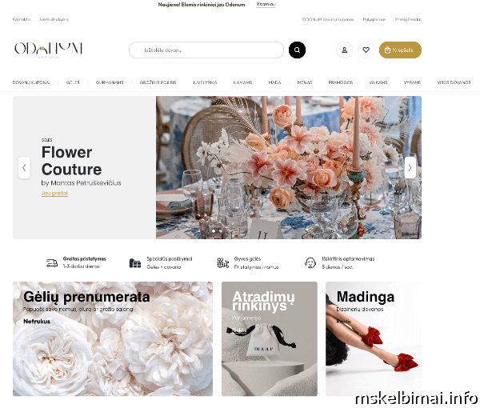
Task: Focus the gift search input field
Action: (206, 50)
